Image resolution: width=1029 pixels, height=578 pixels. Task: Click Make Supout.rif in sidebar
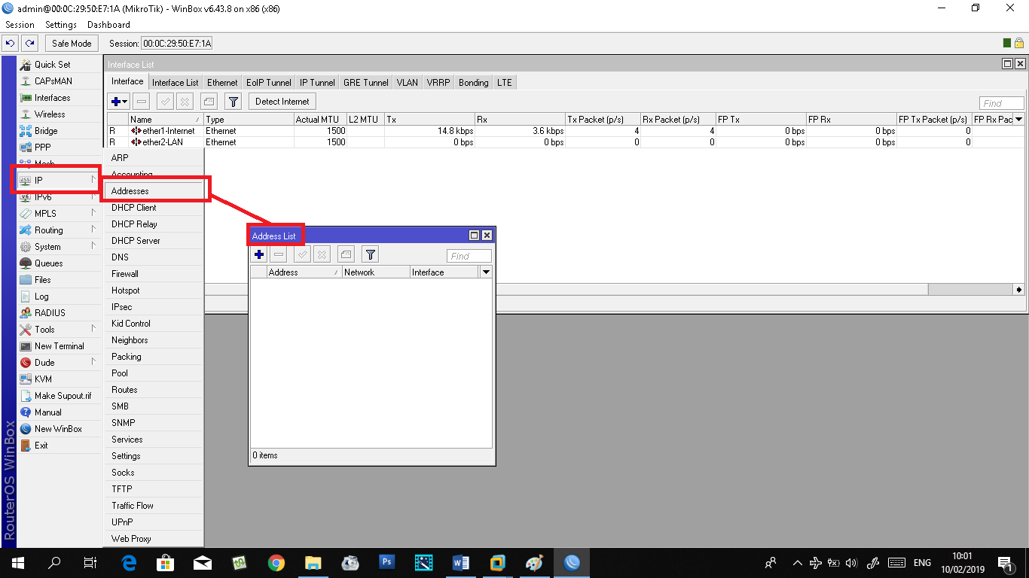(59, 396)
